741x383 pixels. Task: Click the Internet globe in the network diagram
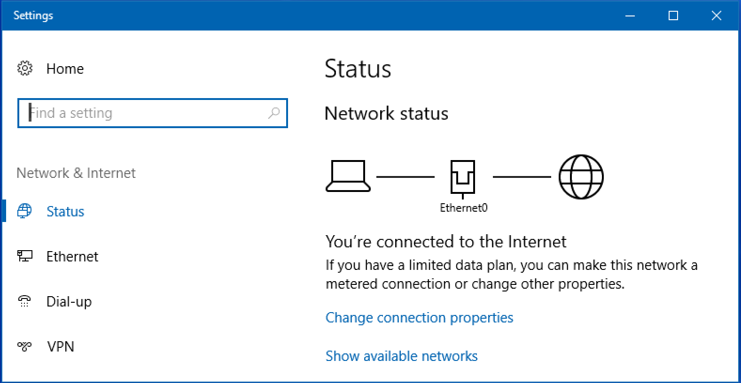(x=581, y=177)
